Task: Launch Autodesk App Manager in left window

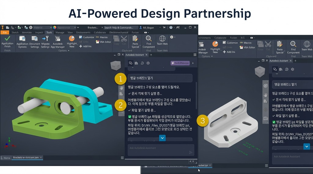Action: pos(58,42)
